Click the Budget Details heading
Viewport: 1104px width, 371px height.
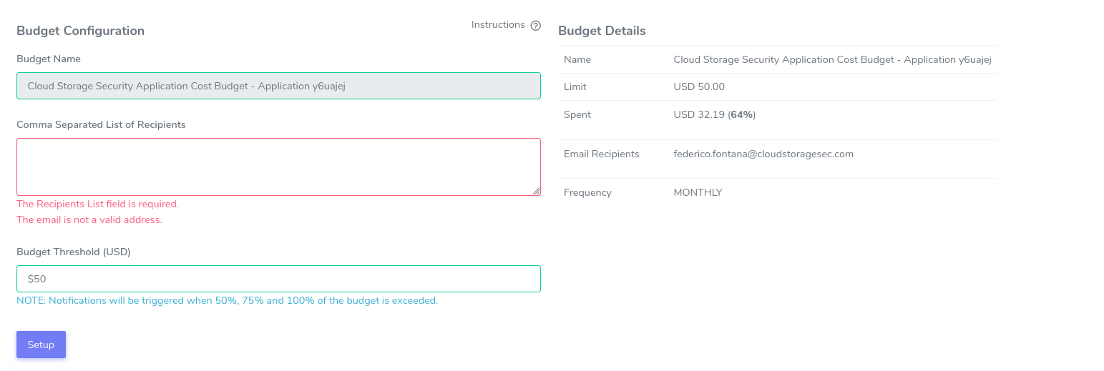[602, 31]
